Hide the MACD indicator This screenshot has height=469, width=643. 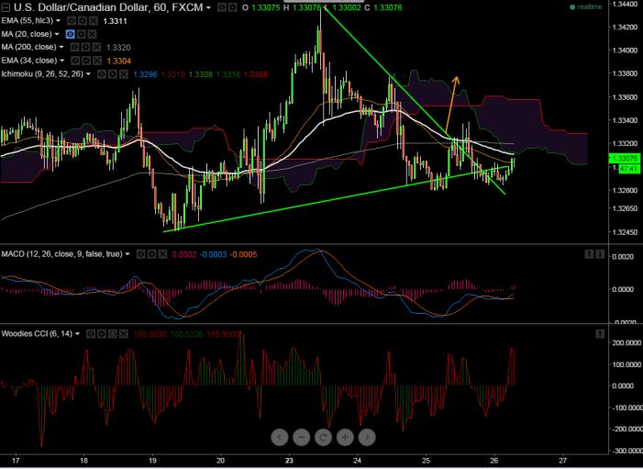pyautogui.click(x=140, y=254)
